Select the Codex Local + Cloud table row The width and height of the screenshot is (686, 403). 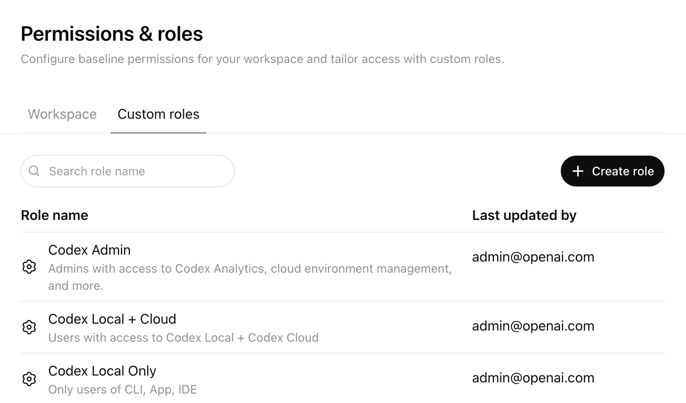tap(300, 327)
